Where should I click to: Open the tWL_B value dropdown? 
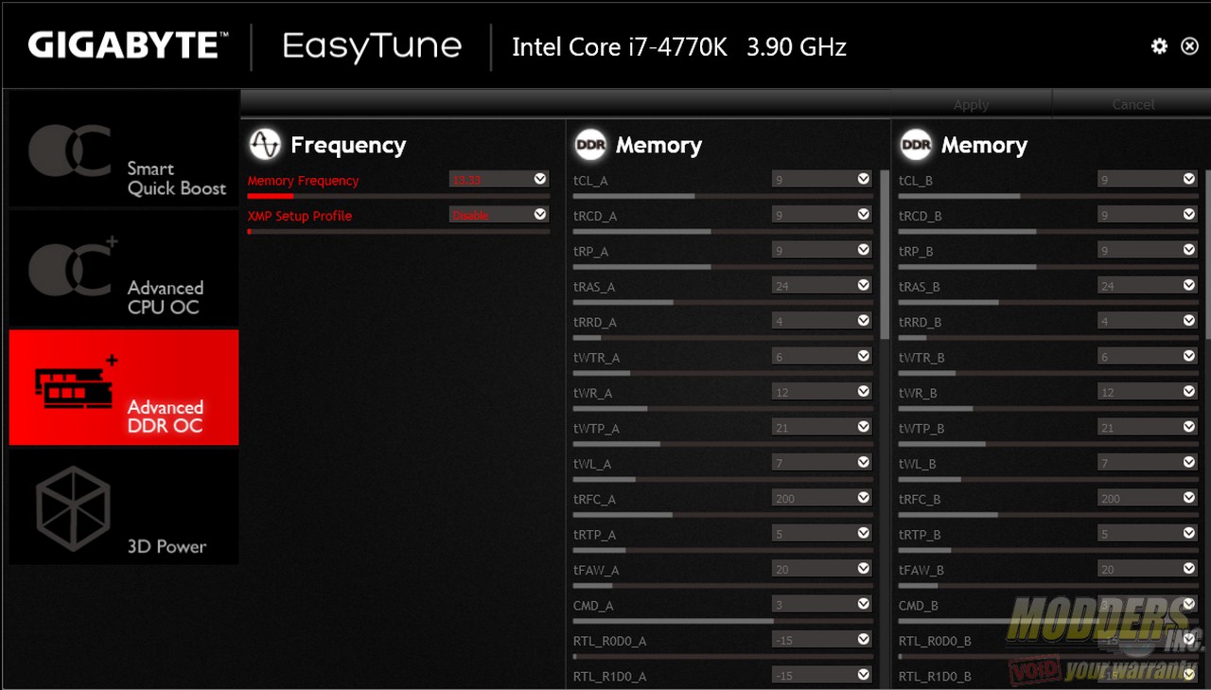pyautogui.click(x=1147, y=463)
